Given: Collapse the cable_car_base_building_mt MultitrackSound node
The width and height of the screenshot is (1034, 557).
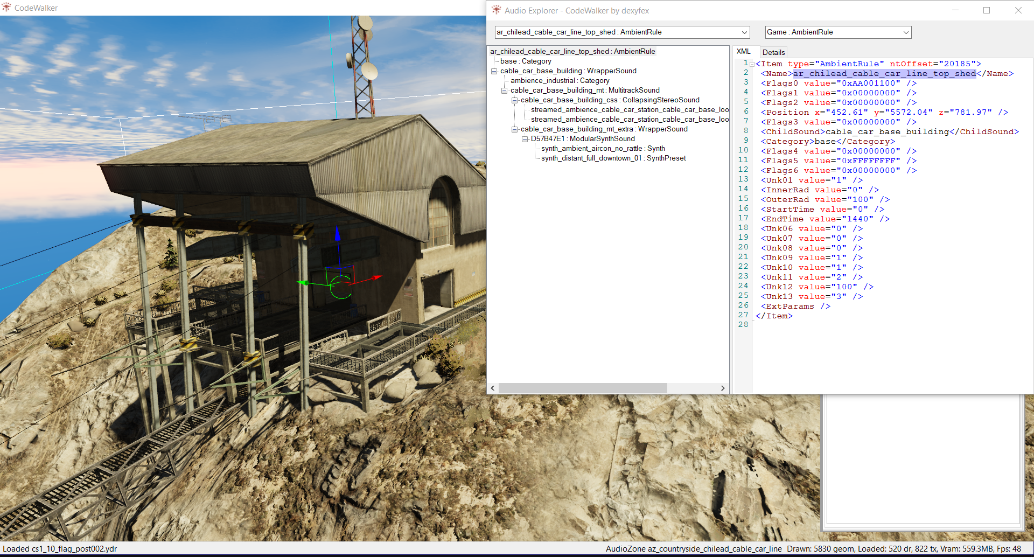Looking at the screenshot, I should 504,90.
